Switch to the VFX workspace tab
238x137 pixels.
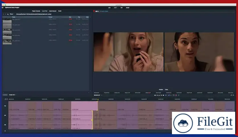pyautogui.click(x=122, y=8)
